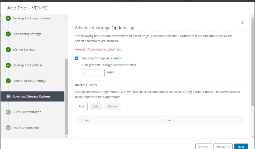Click green checkmark for Provisioning Settings
Screen dimensions: 255x149
(x=8, y=34)
